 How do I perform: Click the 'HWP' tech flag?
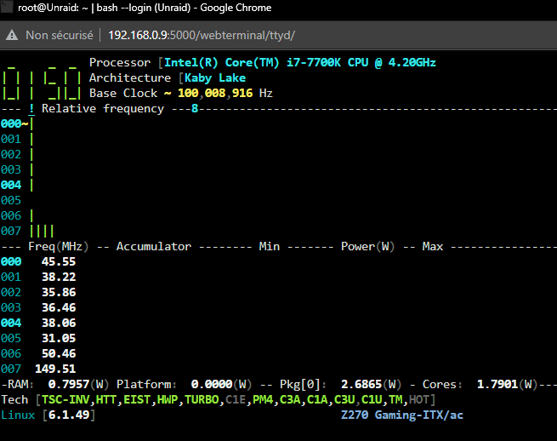pyautogui.click(x=168, y=400)
